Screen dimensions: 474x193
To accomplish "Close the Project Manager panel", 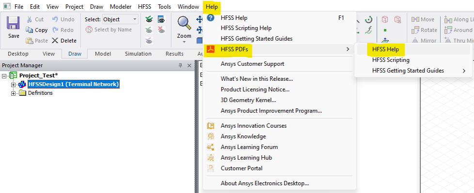I will point(189,65).
